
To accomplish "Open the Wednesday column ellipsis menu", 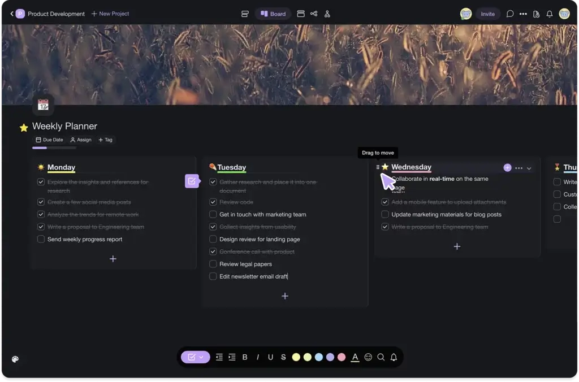I will click(x=518, y=168).
